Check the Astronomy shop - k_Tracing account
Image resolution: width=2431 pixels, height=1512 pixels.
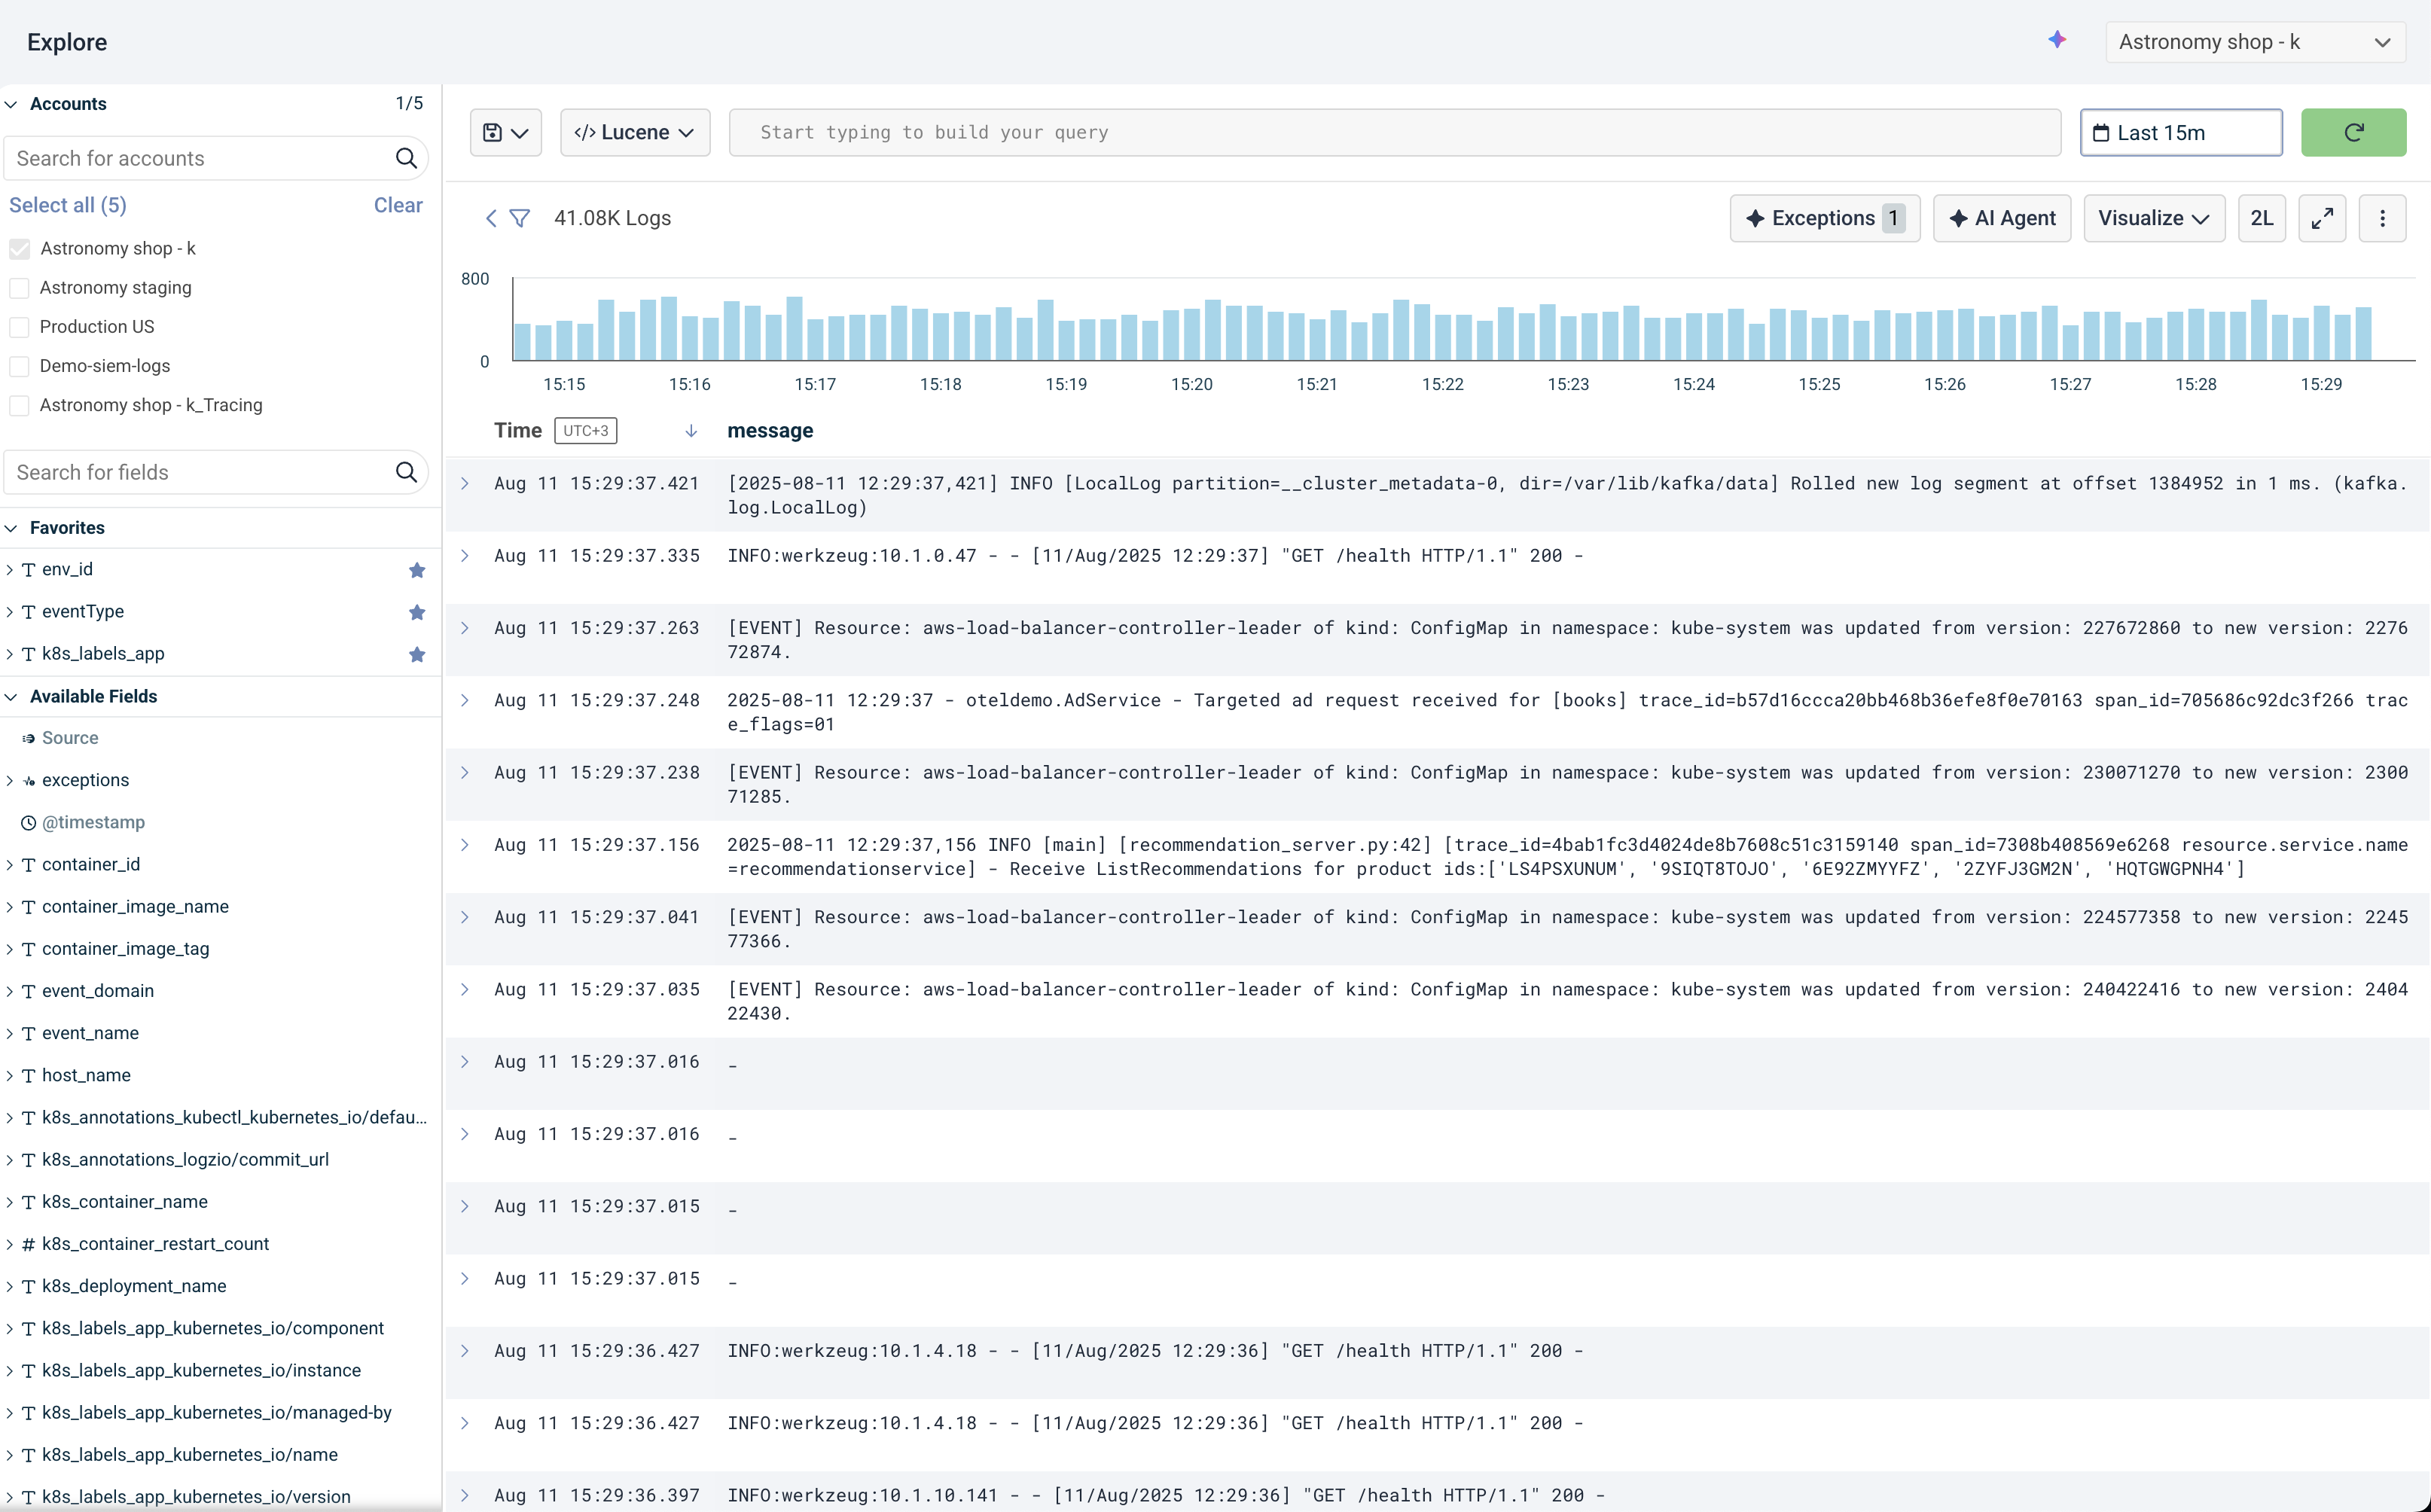pos(19,405)
